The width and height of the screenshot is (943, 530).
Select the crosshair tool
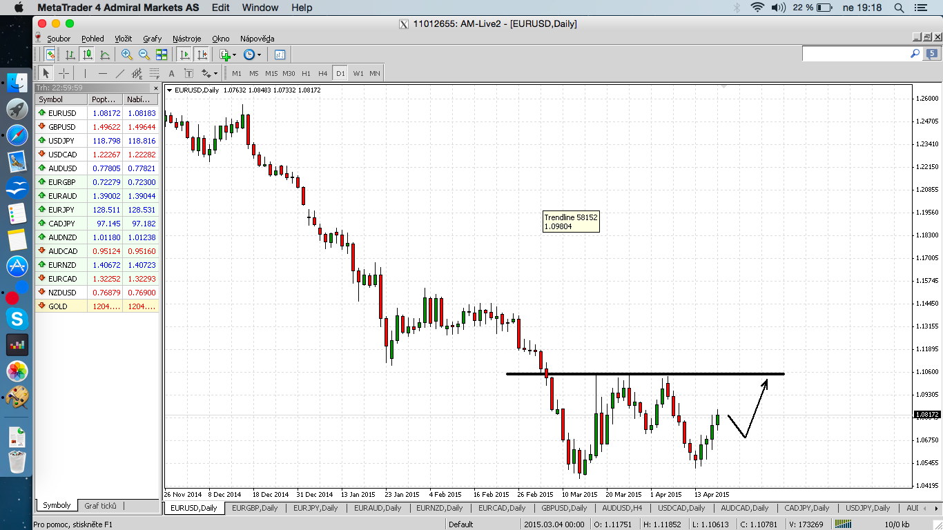click(x=64, y=73)
